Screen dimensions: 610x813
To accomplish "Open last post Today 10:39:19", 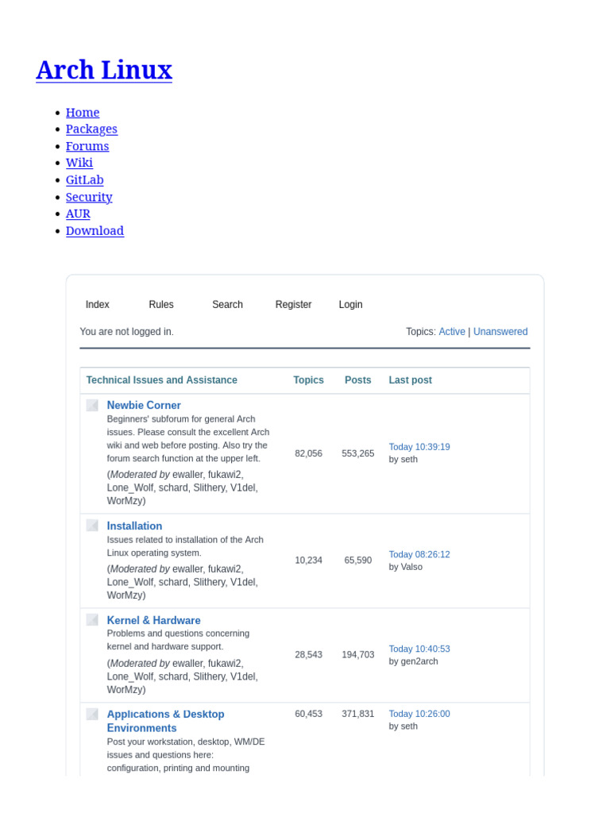I will 419,447.
